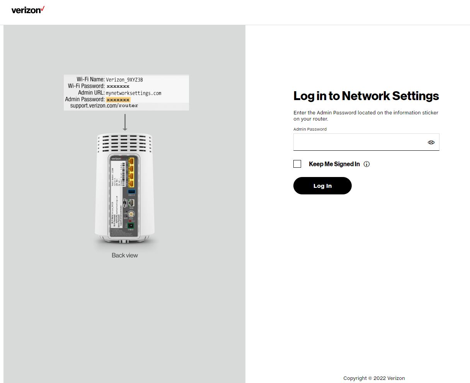Screen dimensions: 470x383
Task: Click the Verizon logo
Action: (28, 10)
